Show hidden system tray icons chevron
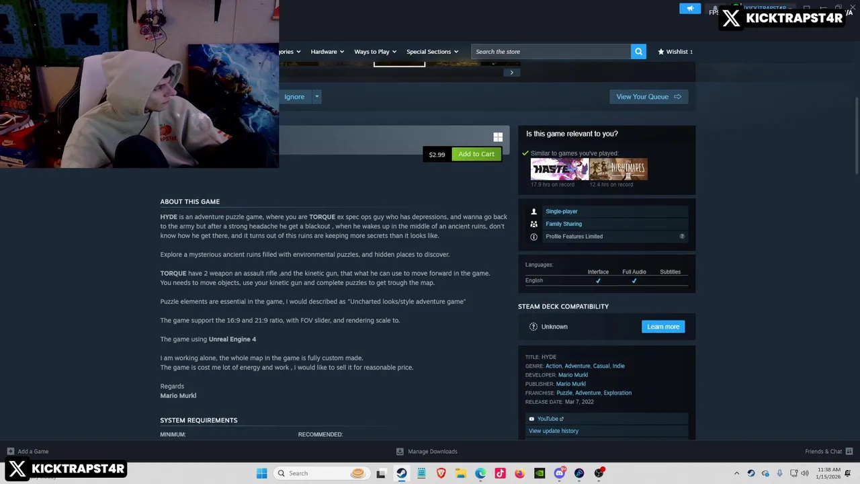This screenshot has height=484, width=860. 736,473
